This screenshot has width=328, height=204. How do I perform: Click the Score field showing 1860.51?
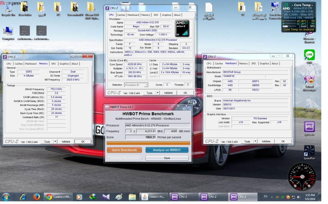141,137
